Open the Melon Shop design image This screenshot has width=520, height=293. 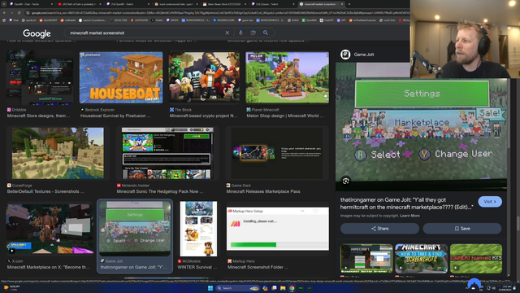tap(287, 77)
